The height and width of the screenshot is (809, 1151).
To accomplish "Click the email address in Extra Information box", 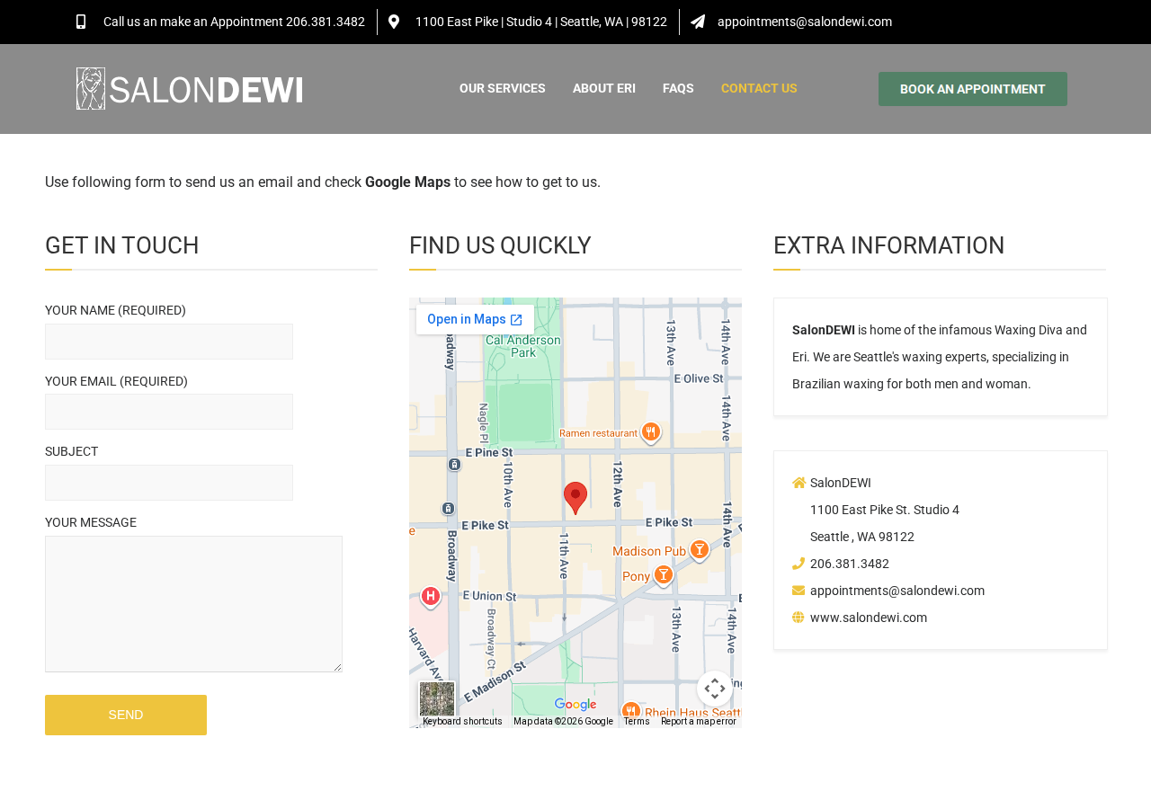I will tap(897, 591).
